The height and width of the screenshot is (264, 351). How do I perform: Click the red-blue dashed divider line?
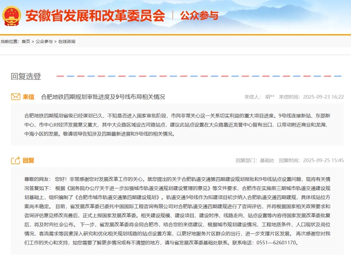click(x=199, y=76)
